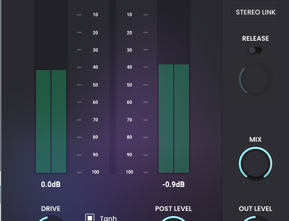Click the 40 mark on the left scale

[95, 67]
